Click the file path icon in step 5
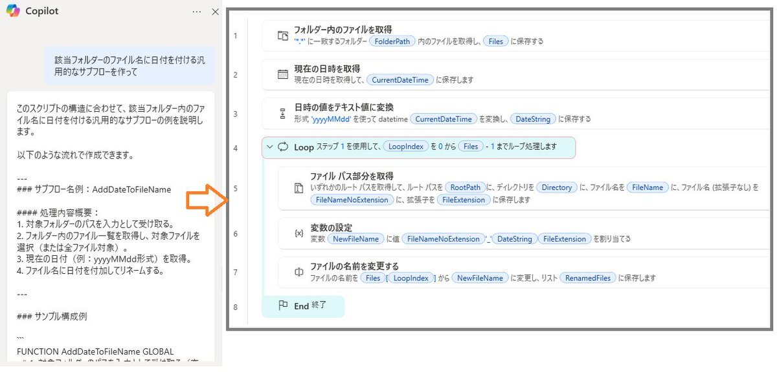 click(298, 188)
